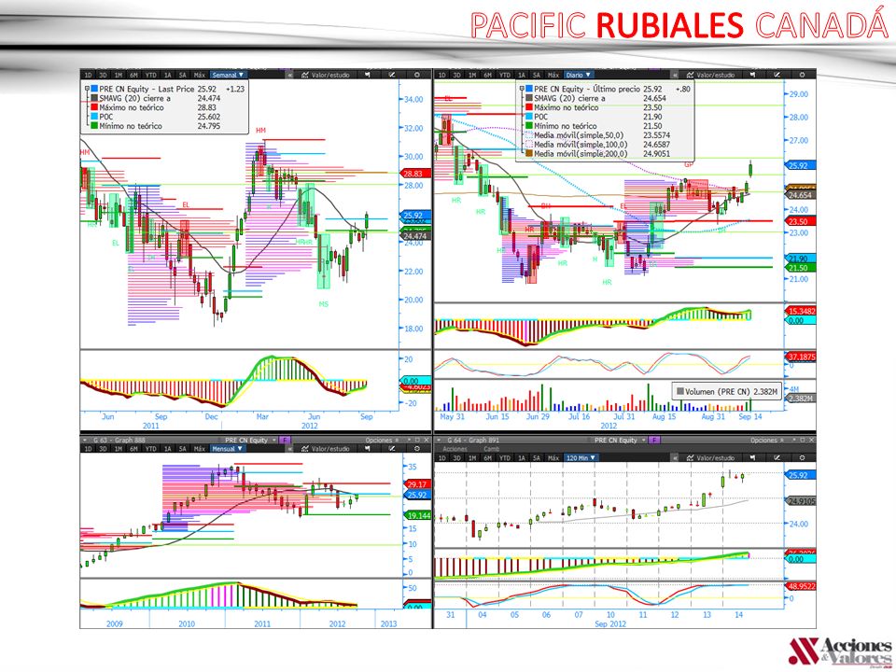This screenshot has height=672, width=896.
Task: Click Media móvil(simple,100,0) legend entry
Action: 581,145
